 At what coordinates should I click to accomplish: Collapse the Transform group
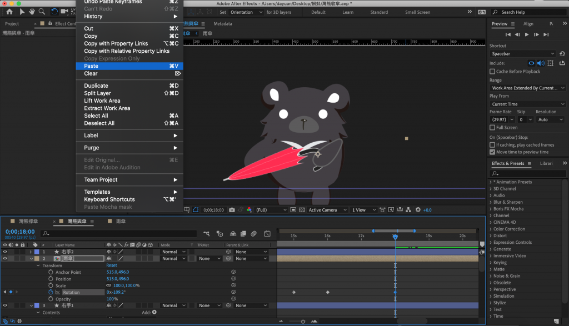click(x=38, y=265)
